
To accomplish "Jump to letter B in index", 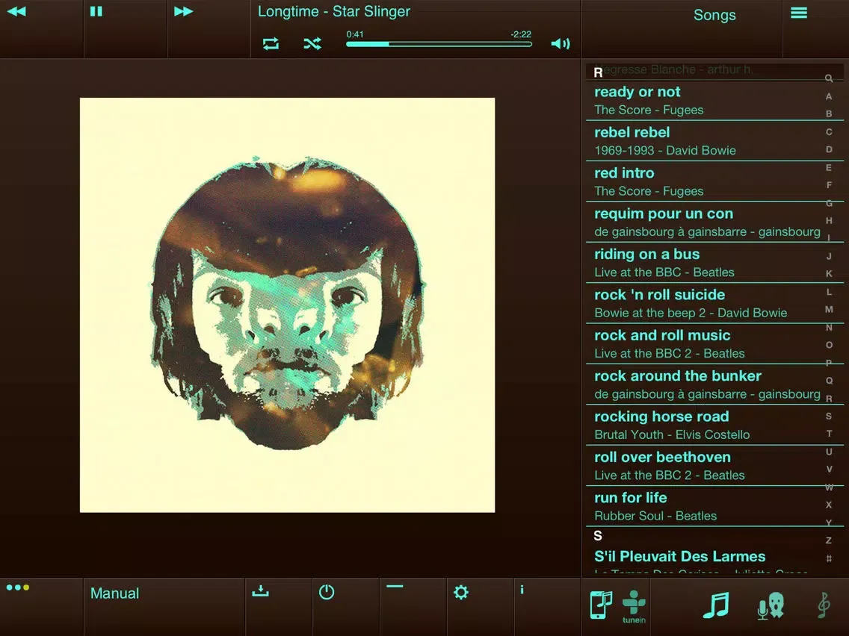I will click(x=828, y=114).
